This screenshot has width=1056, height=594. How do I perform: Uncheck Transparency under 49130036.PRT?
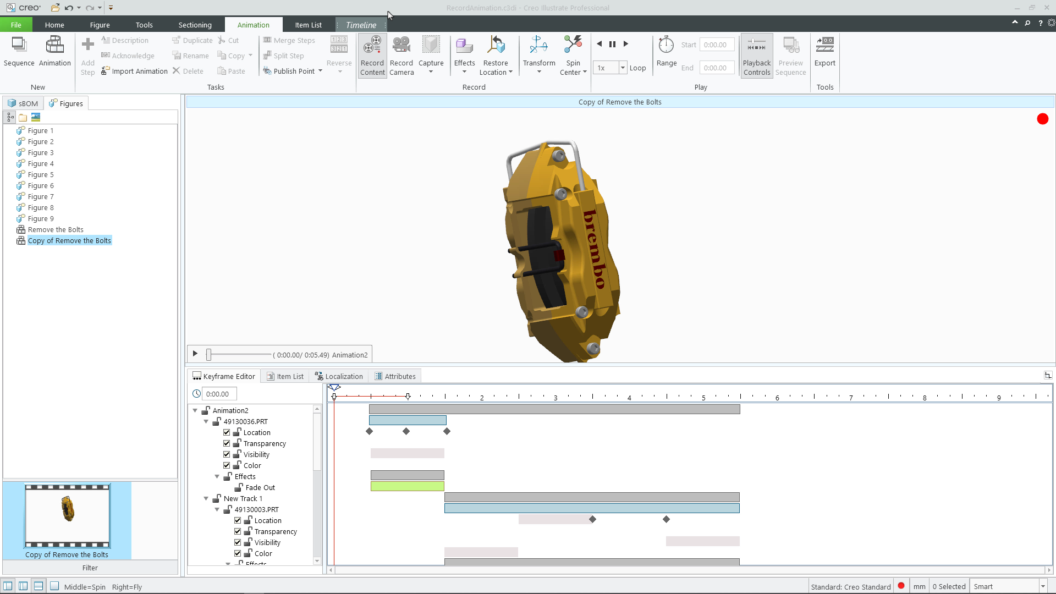coord(227,443)
